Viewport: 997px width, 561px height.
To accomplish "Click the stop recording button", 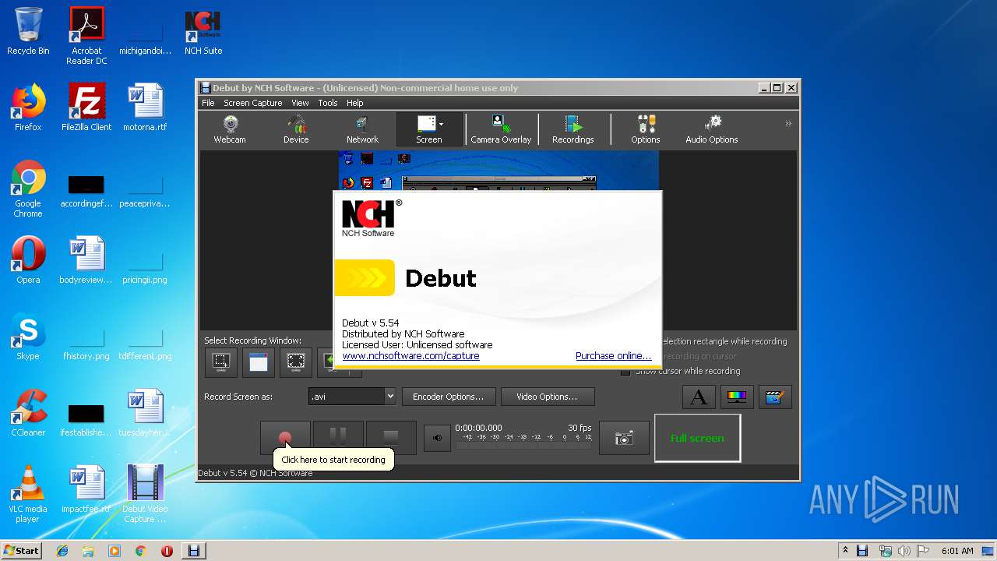I will click(x=391, y=438).
